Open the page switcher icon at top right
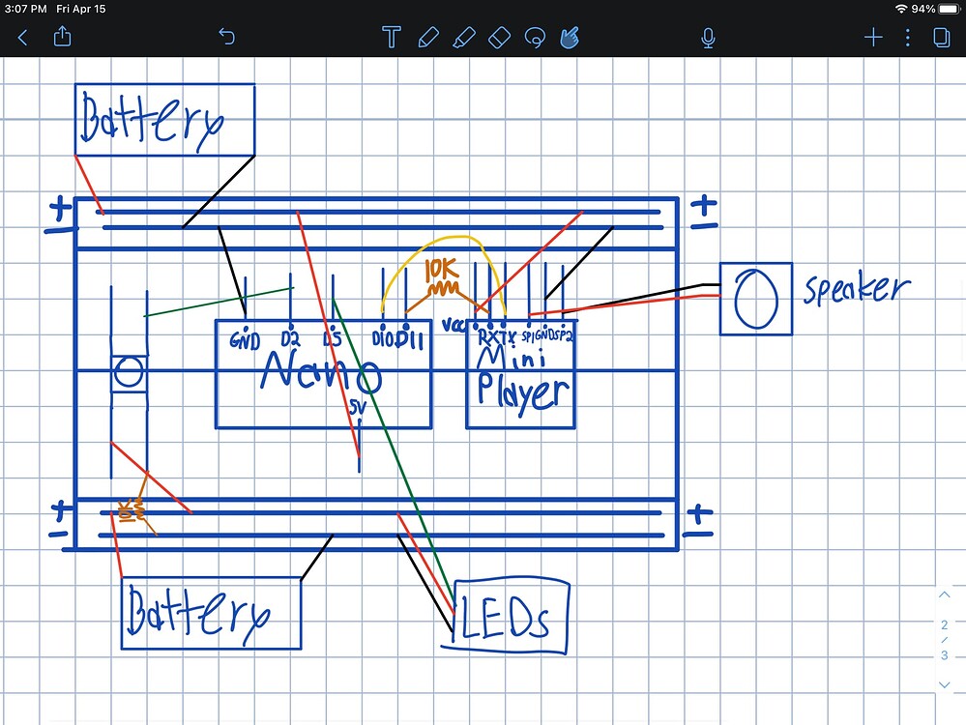 click(x=939, y=37)
